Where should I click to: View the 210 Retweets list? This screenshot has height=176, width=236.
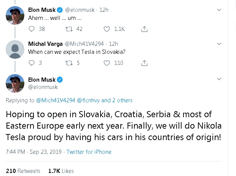point(23,171)
